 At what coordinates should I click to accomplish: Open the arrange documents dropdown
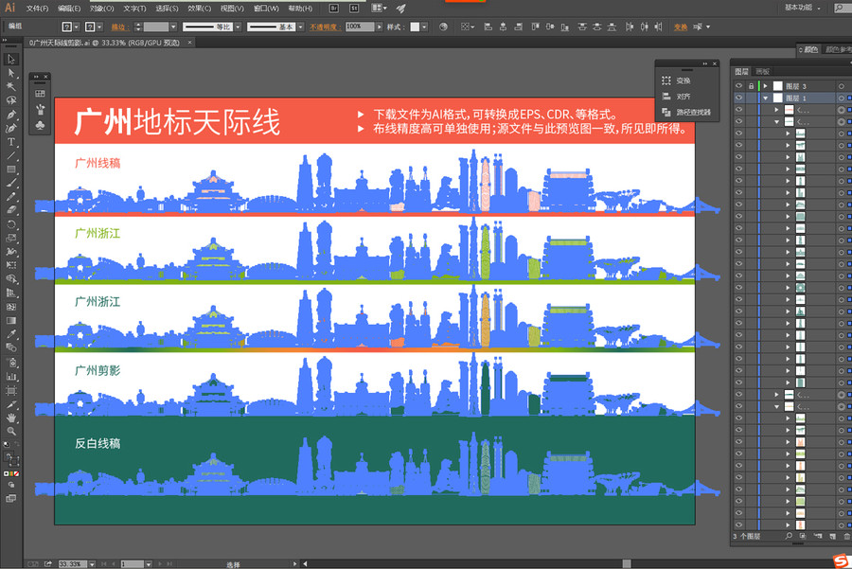[x=379, y=9]
